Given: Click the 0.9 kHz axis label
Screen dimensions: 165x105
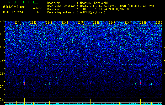Looking at the screenshot, I should (2, 60).
